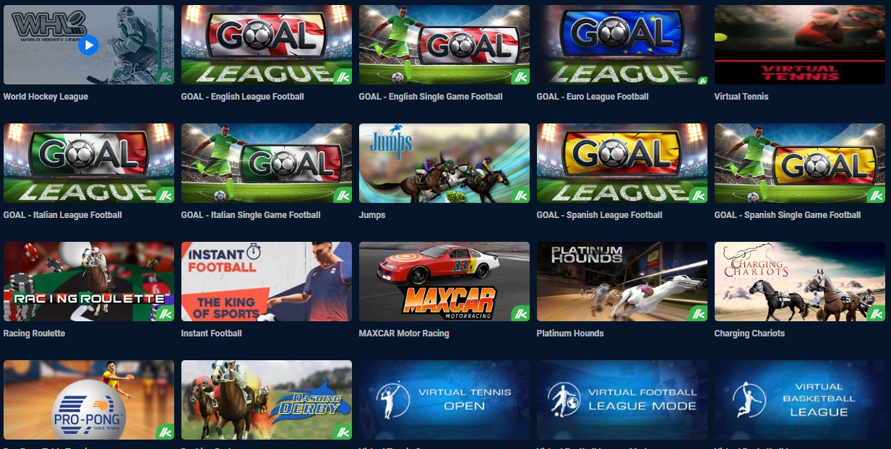Select the Charging Chariots thumbnail
Screen dimensions: 891x449
pyautogui.click(x=800, y=282)
